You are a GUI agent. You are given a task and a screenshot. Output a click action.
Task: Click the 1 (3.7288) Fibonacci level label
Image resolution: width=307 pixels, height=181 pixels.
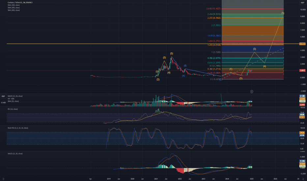(216, 52)
